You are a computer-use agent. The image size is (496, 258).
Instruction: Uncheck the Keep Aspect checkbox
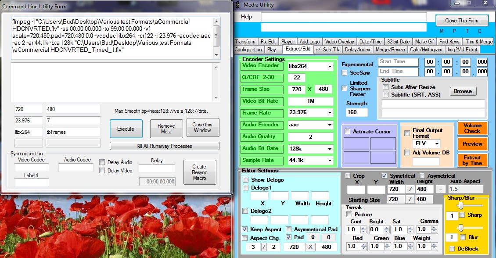[245, 229]
